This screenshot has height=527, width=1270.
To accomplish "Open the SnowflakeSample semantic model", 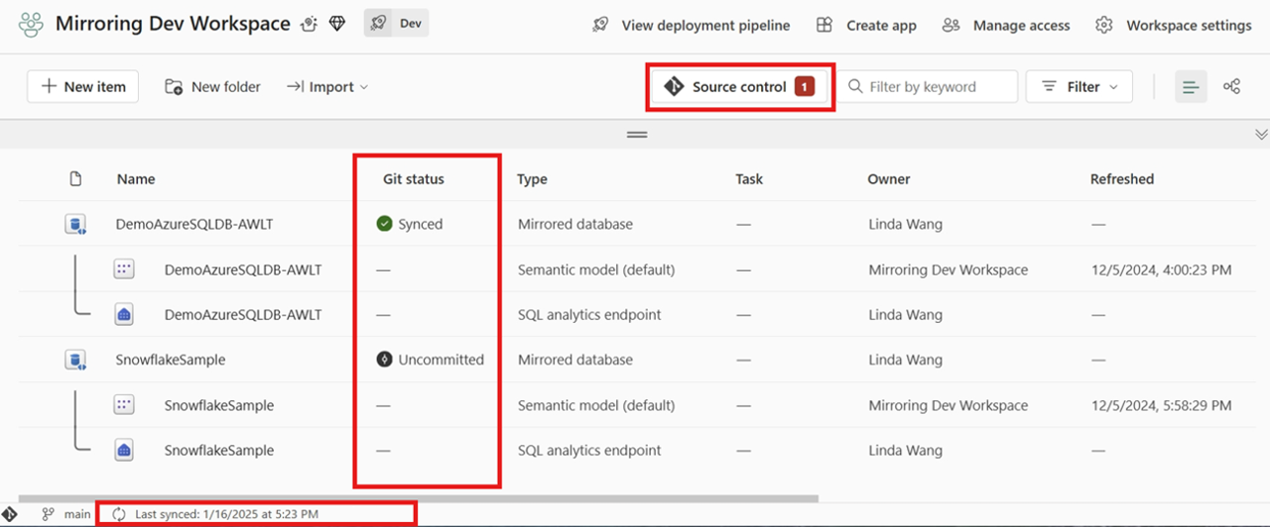I will [x=219, y=405].
